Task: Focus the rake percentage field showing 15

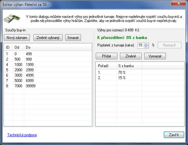Action: (x=141, y=45)
